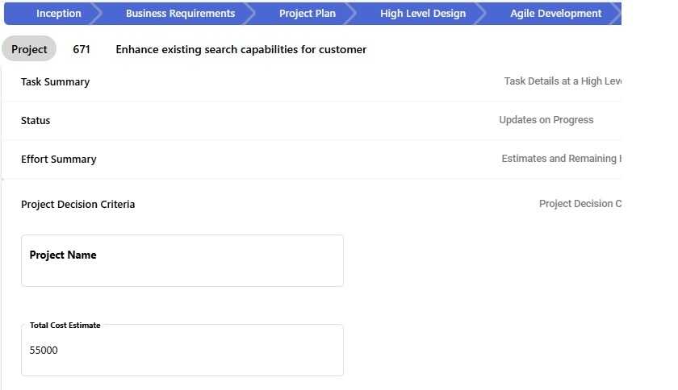Select the Agile Development stage
The width and height of the screenshot is (678, 390).
point(555,14)
